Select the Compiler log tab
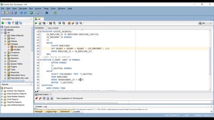This screenshot has width=214, height=120. [77, 111]
